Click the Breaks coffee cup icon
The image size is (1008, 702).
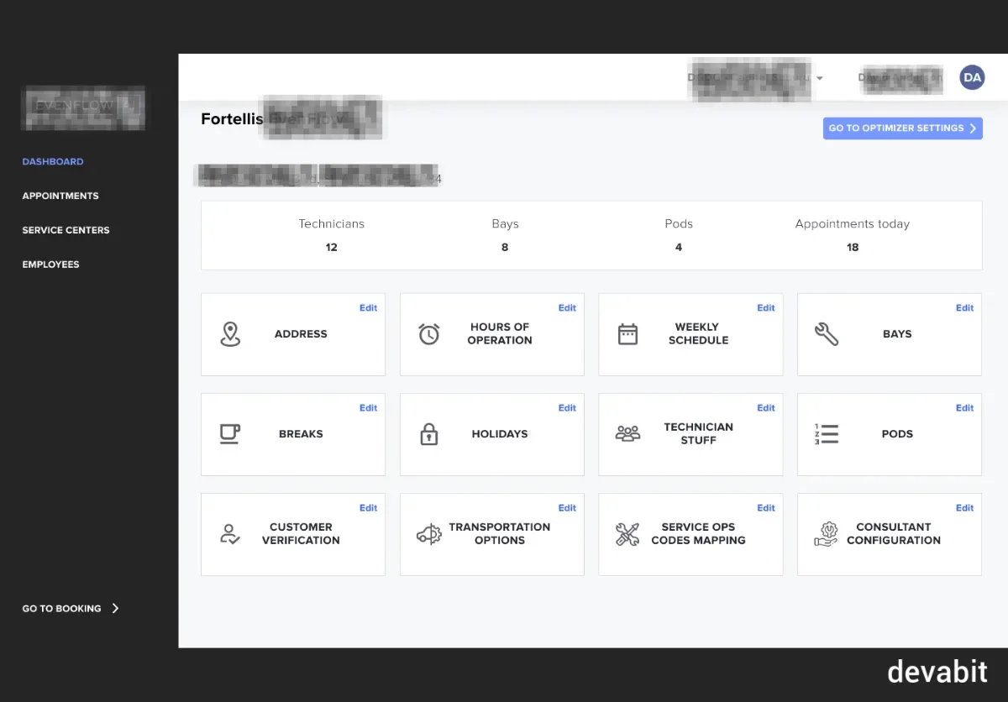(x=230, y=433)
